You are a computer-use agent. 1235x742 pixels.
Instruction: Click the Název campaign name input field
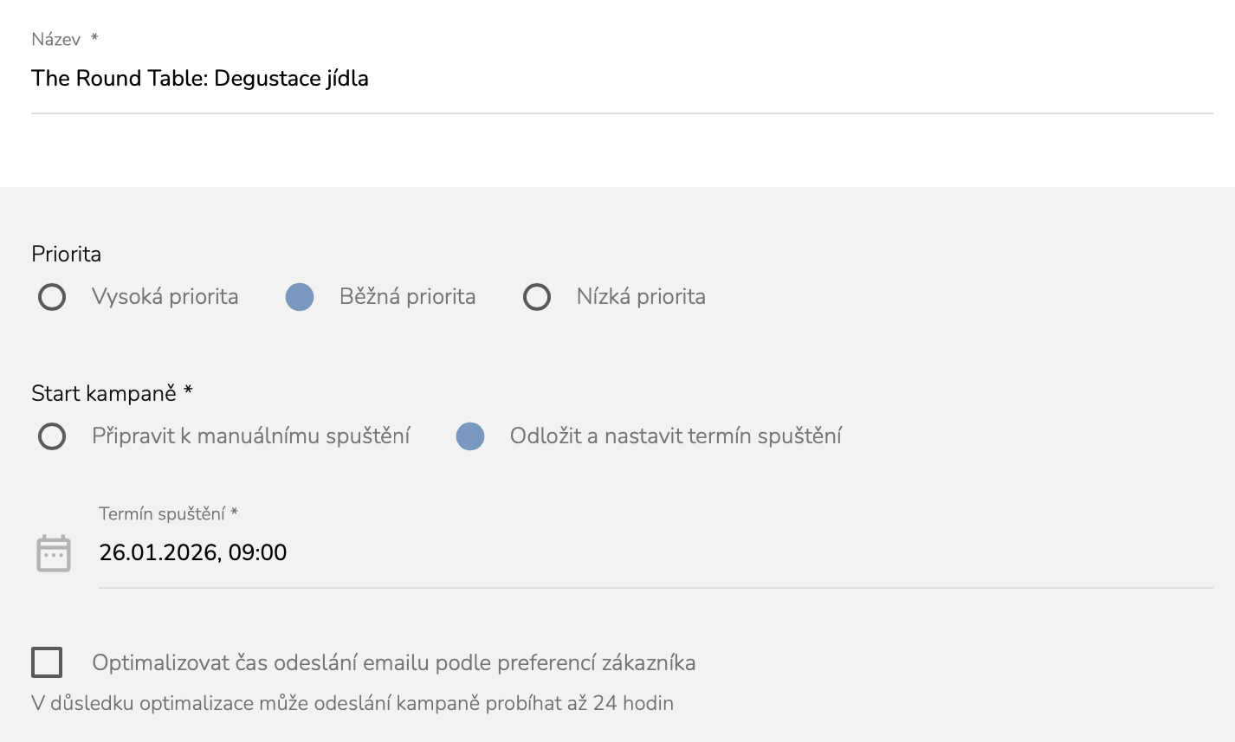620,79
